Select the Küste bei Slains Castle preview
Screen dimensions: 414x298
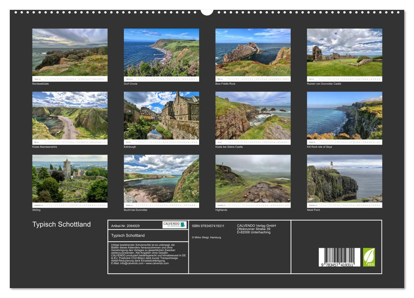pos(253,116)
